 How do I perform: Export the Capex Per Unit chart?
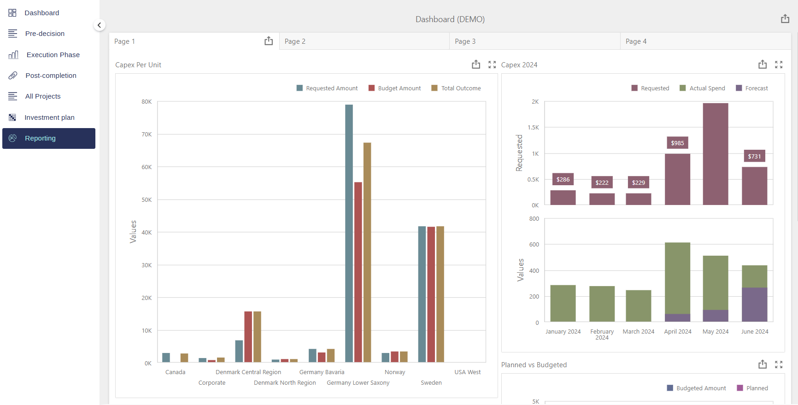click(x=476, y=65)
